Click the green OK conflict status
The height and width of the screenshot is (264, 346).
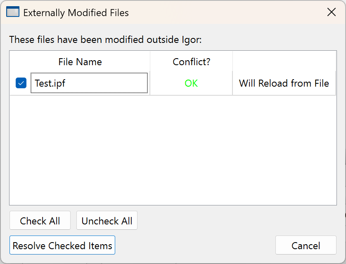[x=191, y=83]
